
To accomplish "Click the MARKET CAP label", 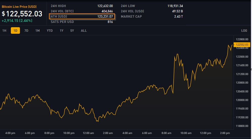I will (x=131, y=17).
